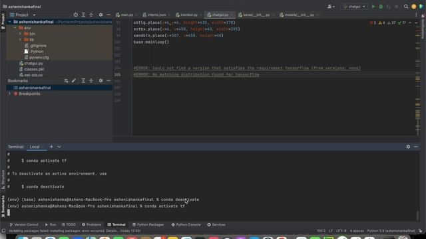Image resolution: width=426 pixels, height=239 pixels.
Task: Click the Python 3.9 interpreter selector
Action: 391,231
